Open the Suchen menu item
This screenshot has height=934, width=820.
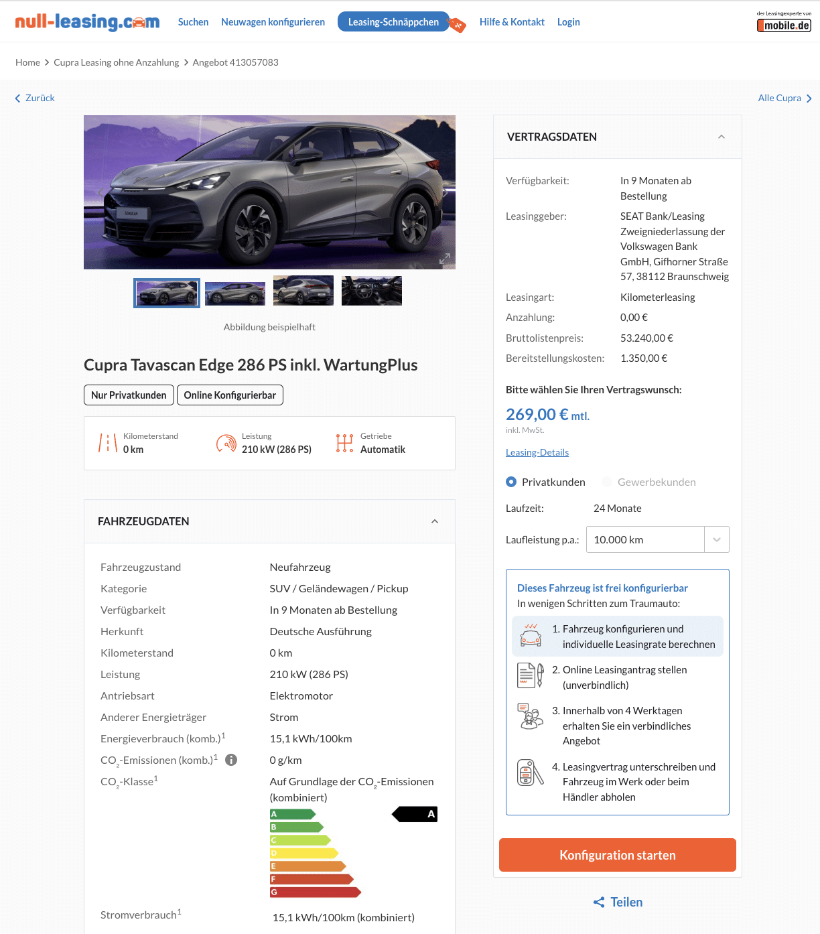tap(193, 22)
